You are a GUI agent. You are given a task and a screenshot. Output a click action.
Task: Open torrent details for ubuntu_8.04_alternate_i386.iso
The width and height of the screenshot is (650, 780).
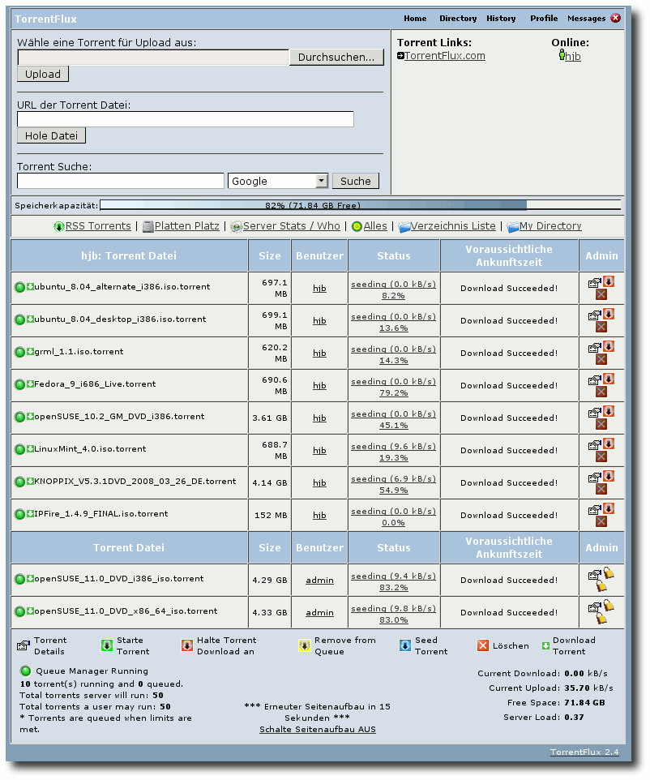click(x=594, y=284)
